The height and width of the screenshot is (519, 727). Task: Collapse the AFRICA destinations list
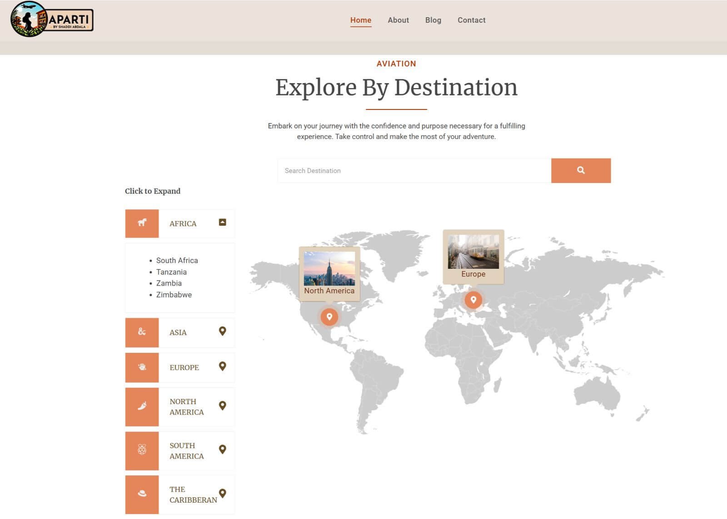[x=222, y=222]
